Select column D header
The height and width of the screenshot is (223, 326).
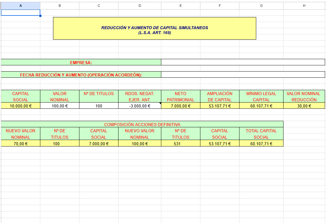click(x=140, y=6)
